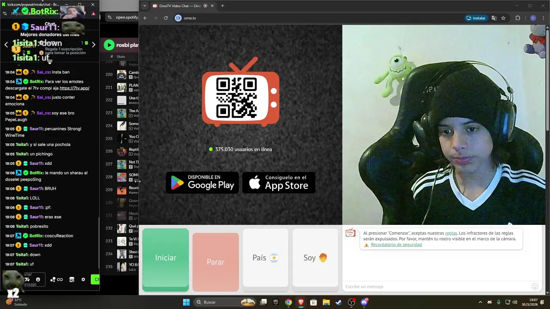Open Brave browser from the taskbar
The height and width of the screenshot is (309, 550).
(301, 302)
